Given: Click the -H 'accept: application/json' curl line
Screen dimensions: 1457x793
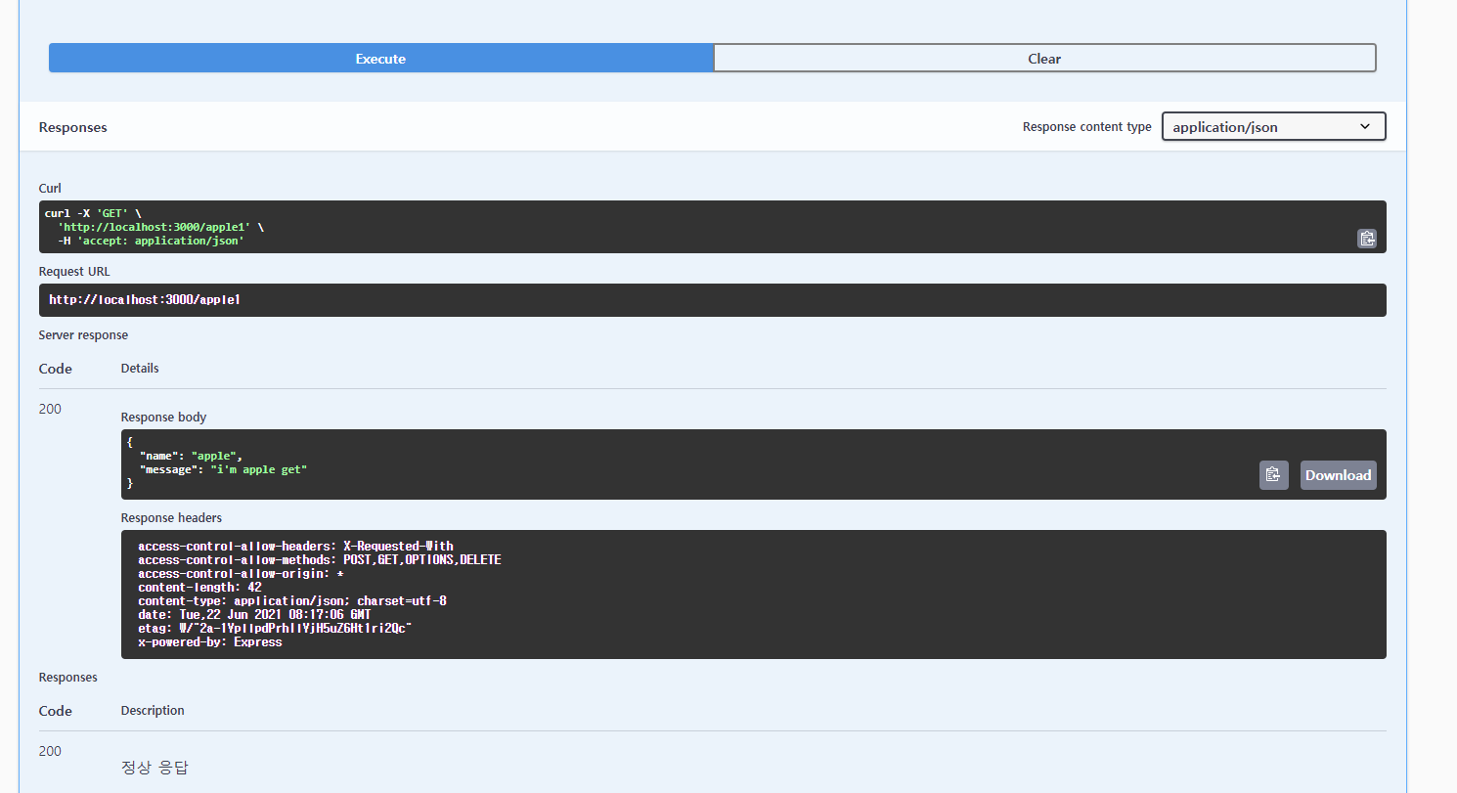Looking at the screenshot, I should point(151,241).
